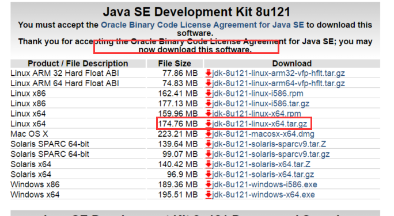Click the 177.13 MB file size cell
Image resolution: width=394 pixels, height=216 pixels.
(x=177, y=103)
